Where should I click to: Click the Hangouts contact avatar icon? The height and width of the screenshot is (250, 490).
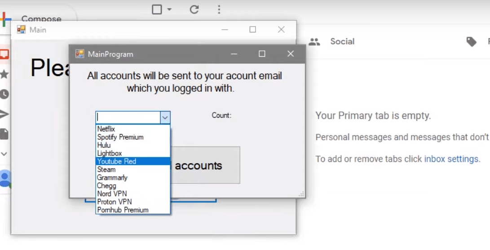(5, 179)
